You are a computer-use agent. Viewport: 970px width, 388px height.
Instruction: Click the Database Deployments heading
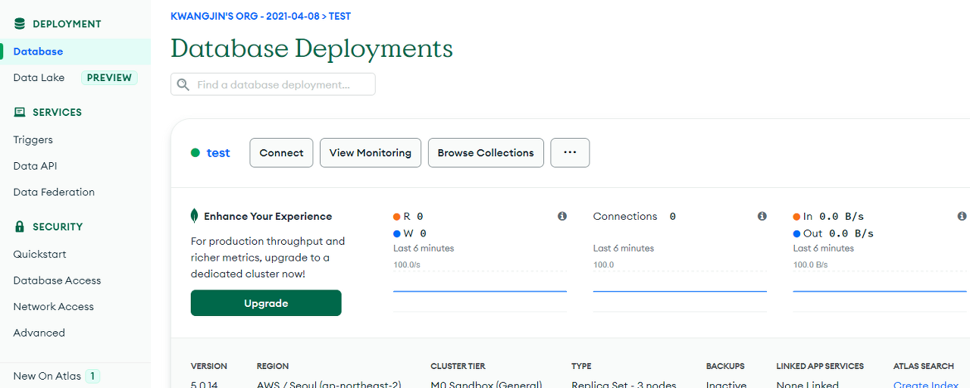coord(311,48)
